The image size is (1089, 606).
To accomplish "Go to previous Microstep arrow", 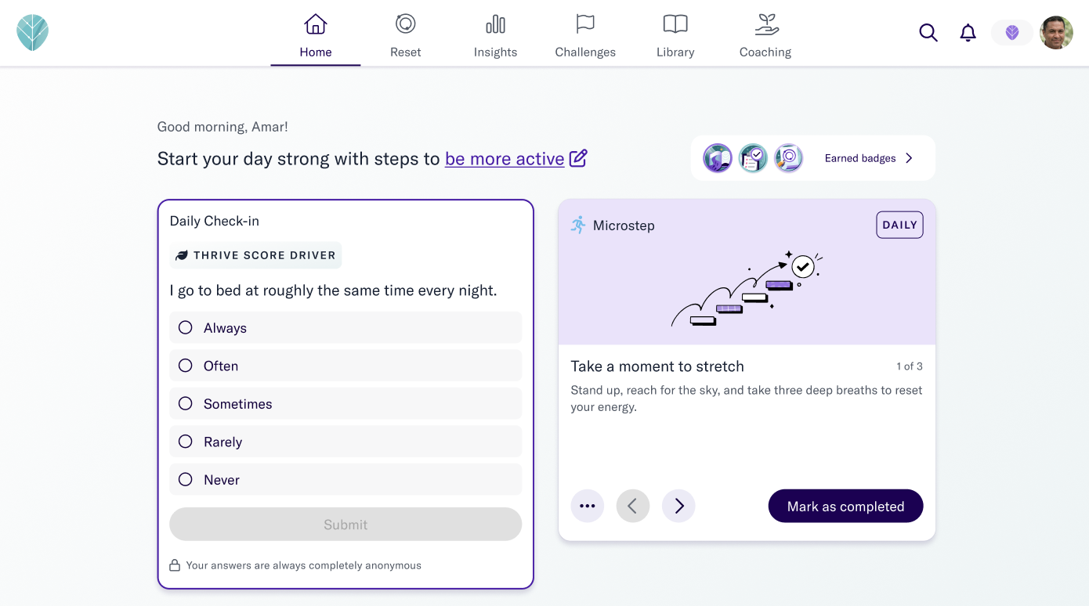I will point(633,506).
